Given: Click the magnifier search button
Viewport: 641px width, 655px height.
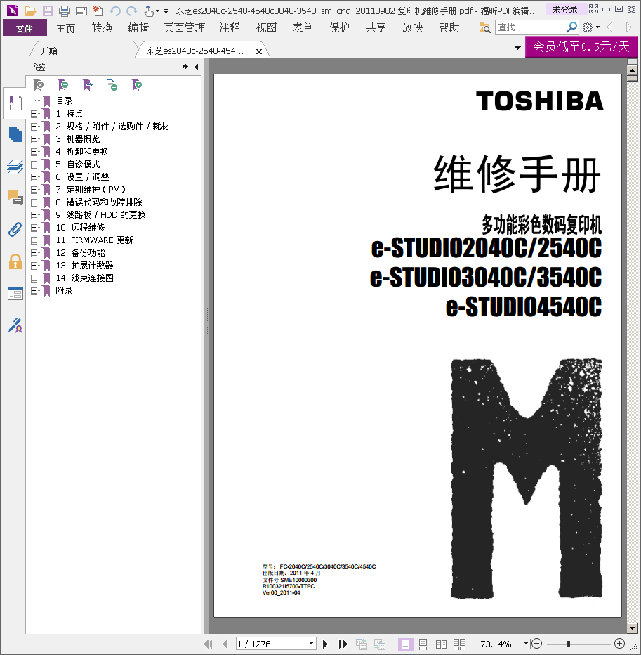Looking at the screenshot, I should click(571, 27).
